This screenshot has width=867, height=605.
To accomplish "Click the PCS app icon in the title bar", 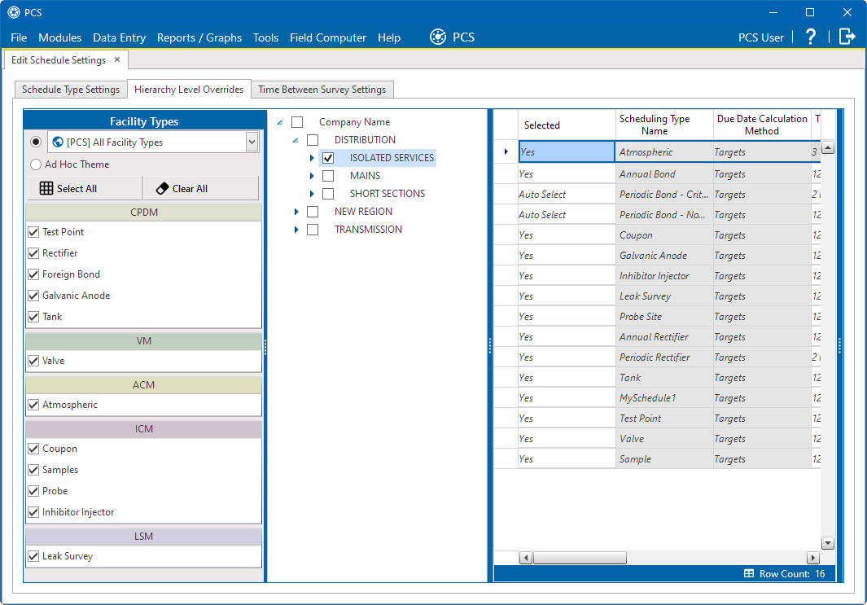I will [14, 12].
